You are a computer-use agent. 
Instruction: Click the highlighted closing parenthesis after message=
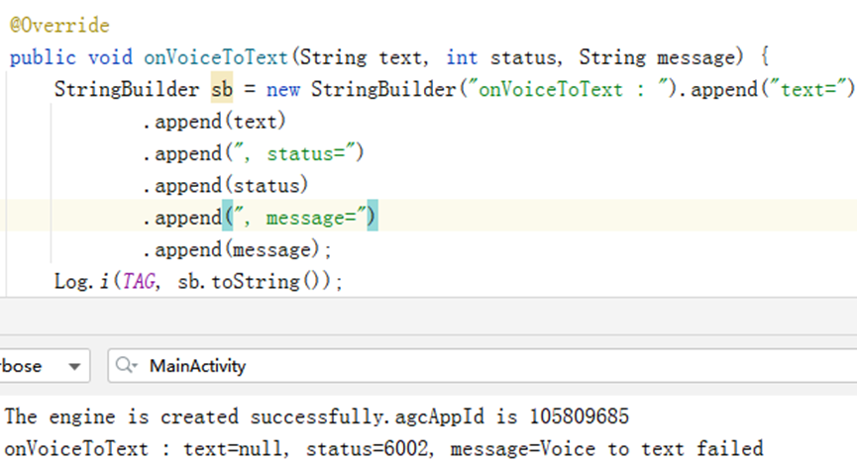coord(373,217)
